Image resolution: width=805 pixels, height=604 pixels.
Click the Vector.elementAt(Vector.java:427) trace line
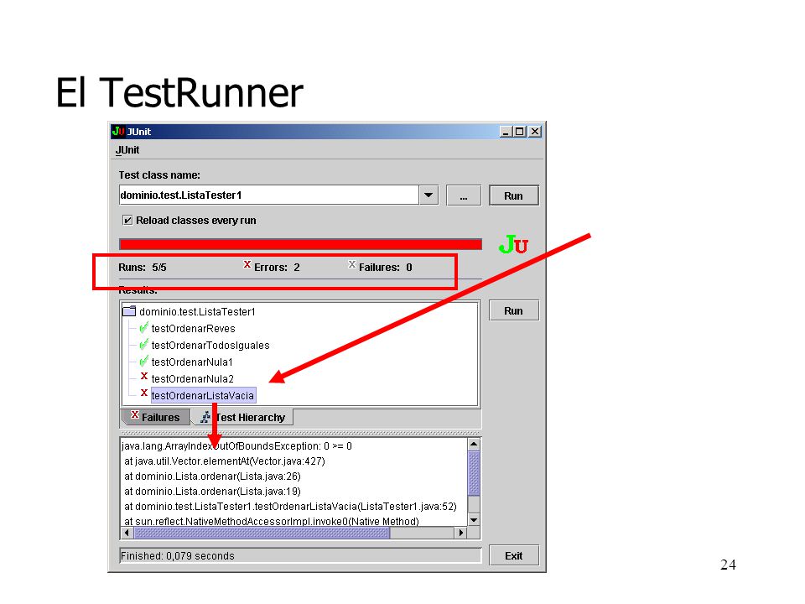tap(225, 461)
